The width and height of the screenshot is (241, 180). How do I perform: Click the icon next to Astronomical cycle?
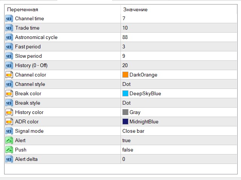pyautogui.click(x=9, y=37)
